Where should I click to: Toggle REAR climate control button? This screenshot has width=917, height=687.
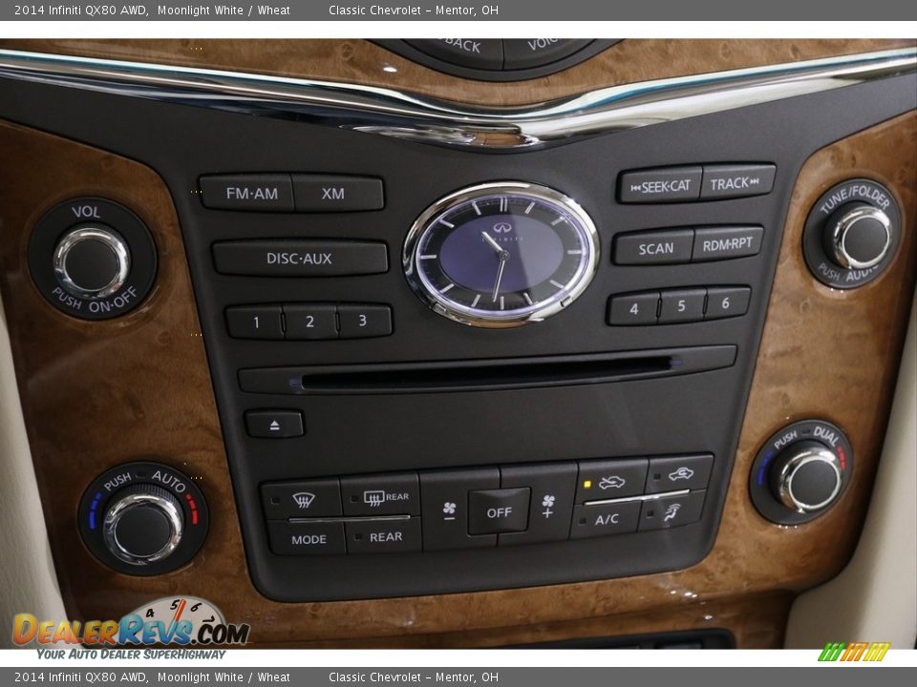(384, 535)
